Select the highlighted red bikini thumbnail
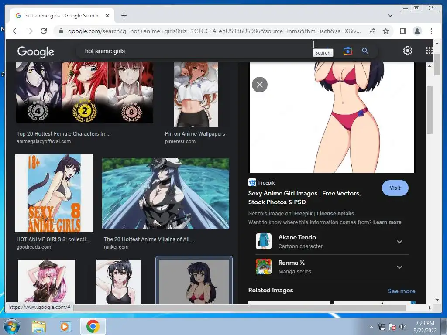The image size is (447, 335). point(194,281)
